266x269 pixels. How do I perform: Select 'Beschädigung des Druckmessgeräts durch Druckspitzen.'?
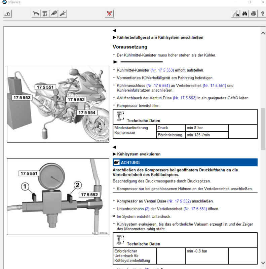coord(162,181)
